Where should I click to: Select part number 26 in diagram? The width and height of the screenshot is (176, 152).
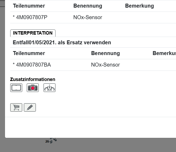tap(47, 142)
